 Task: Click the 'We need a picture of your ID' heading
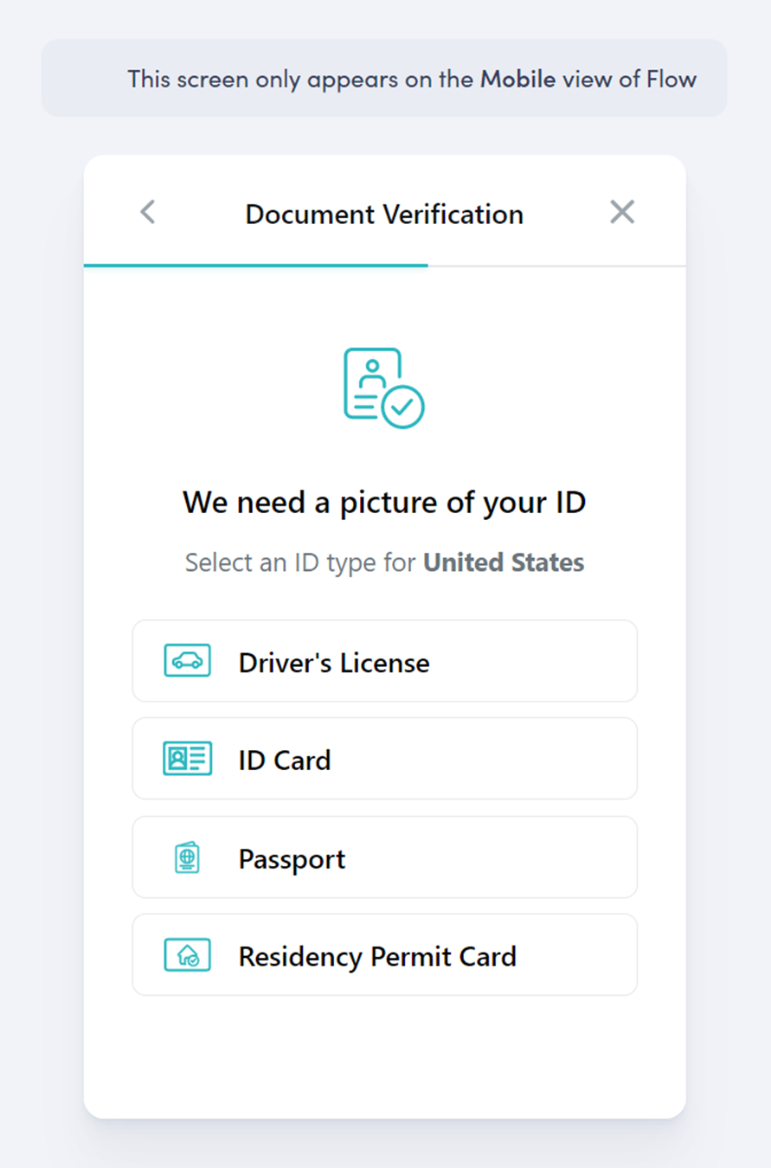[x=384, y=502]
